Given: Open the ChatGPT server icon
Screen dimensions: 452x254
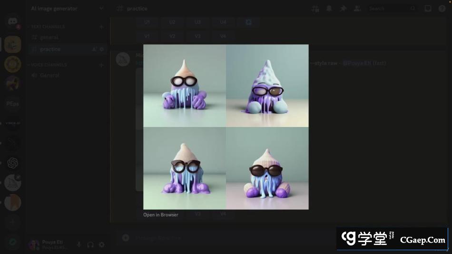Looking at the screenshot, I should coord(13,163).
